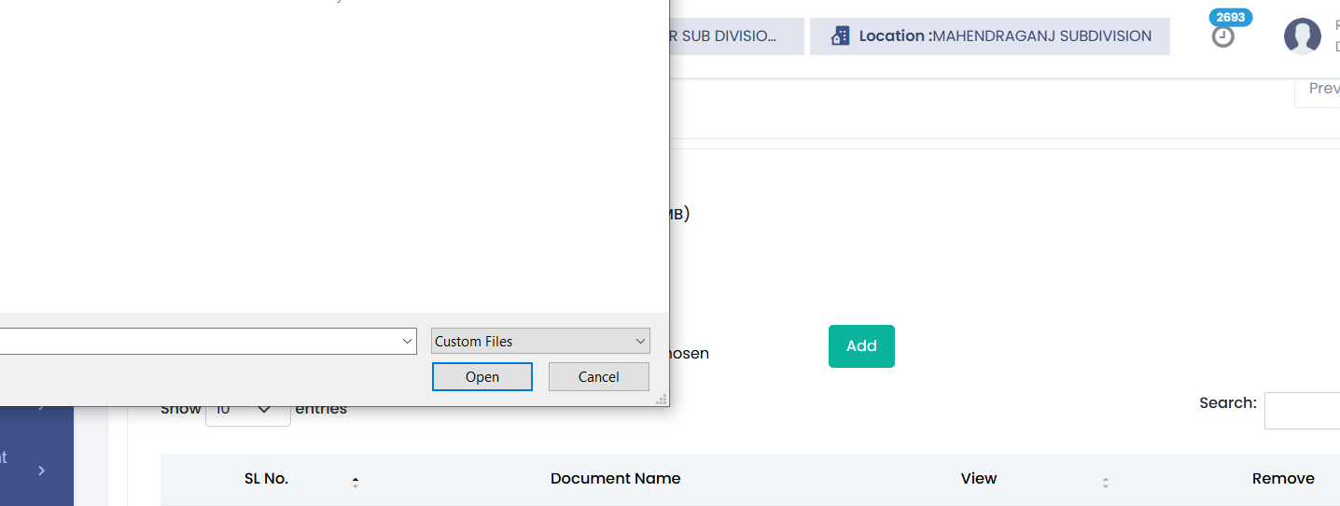Image resolution: width=1340 pixels, height=506 pixels.
Task: Expand the lower sidebar chevron item
Action: 42,471
